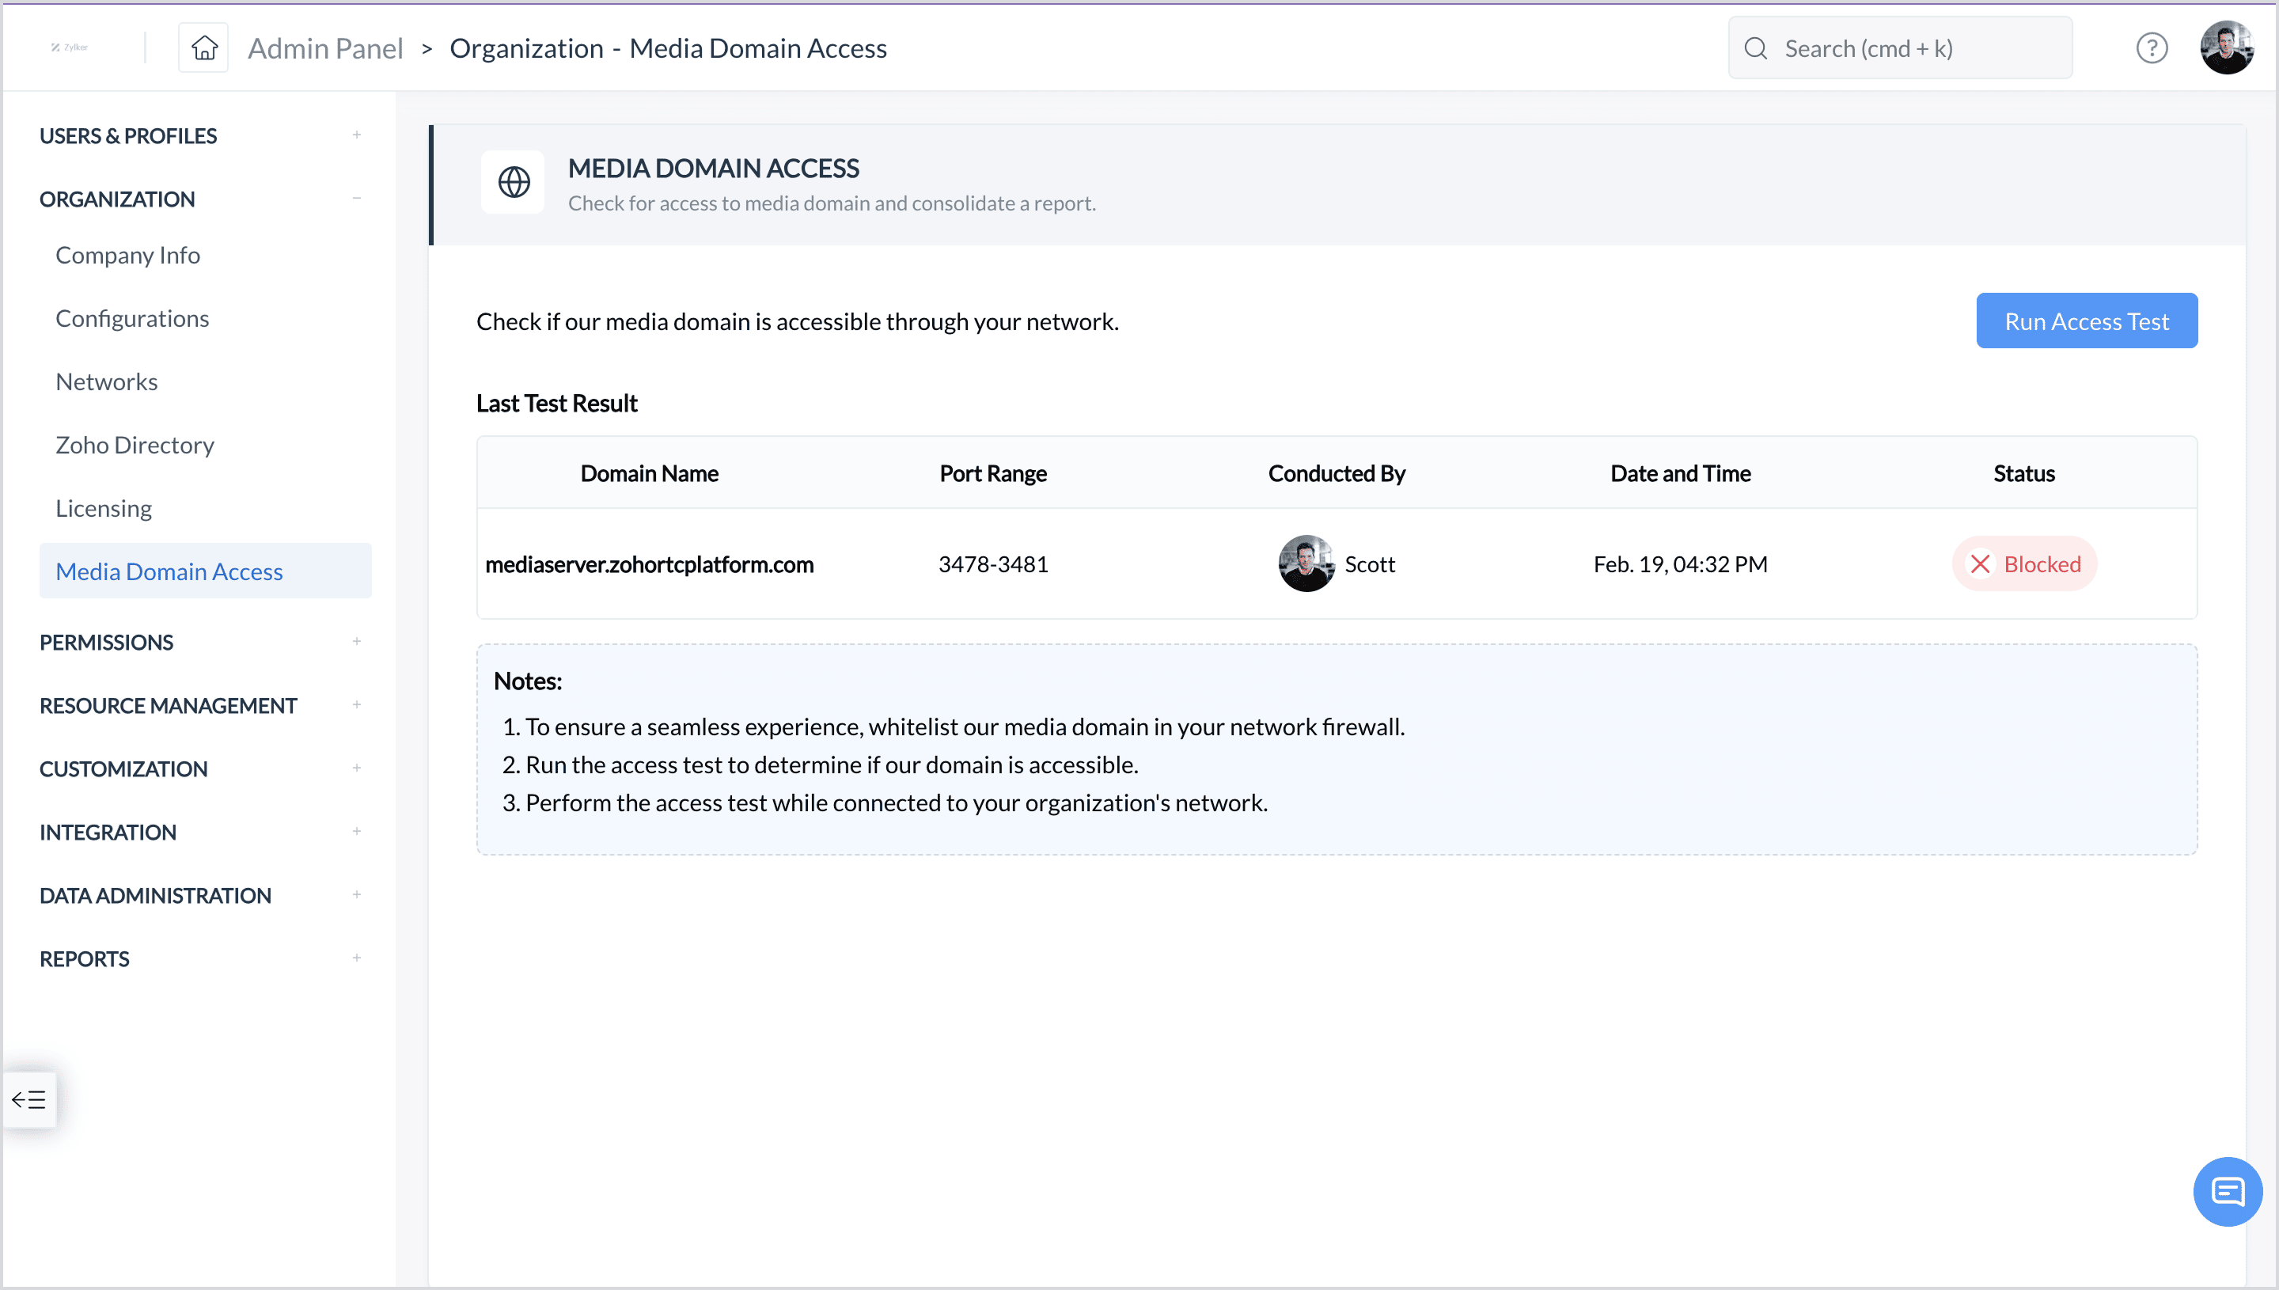Image resolution: width=2279 pixels, height=1290 pixels.
Task: Open the chat support bubble icon
Action: pos(2227,1191)
